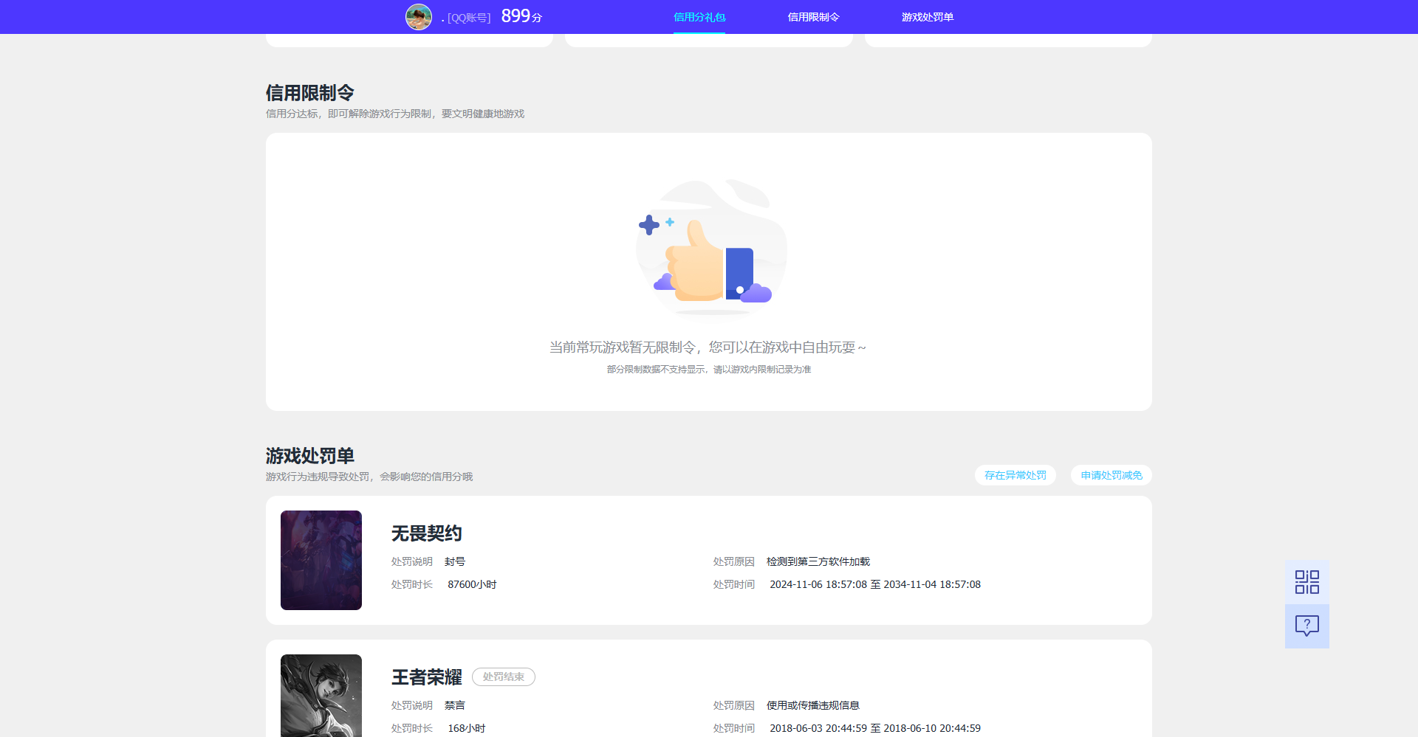Image resolution: width=1418 pixels, height=737 pixels.
Task: Switch to the 信用限制令 tab
Action: point(814,16)
